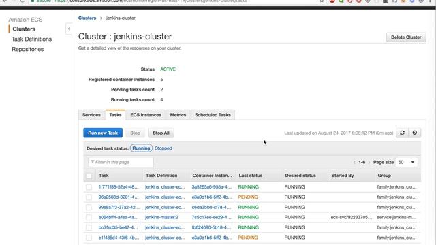Screen dimensions: 436x245
Task: Open container instance fb624090-5b18-4
Action: pos(211,227)
